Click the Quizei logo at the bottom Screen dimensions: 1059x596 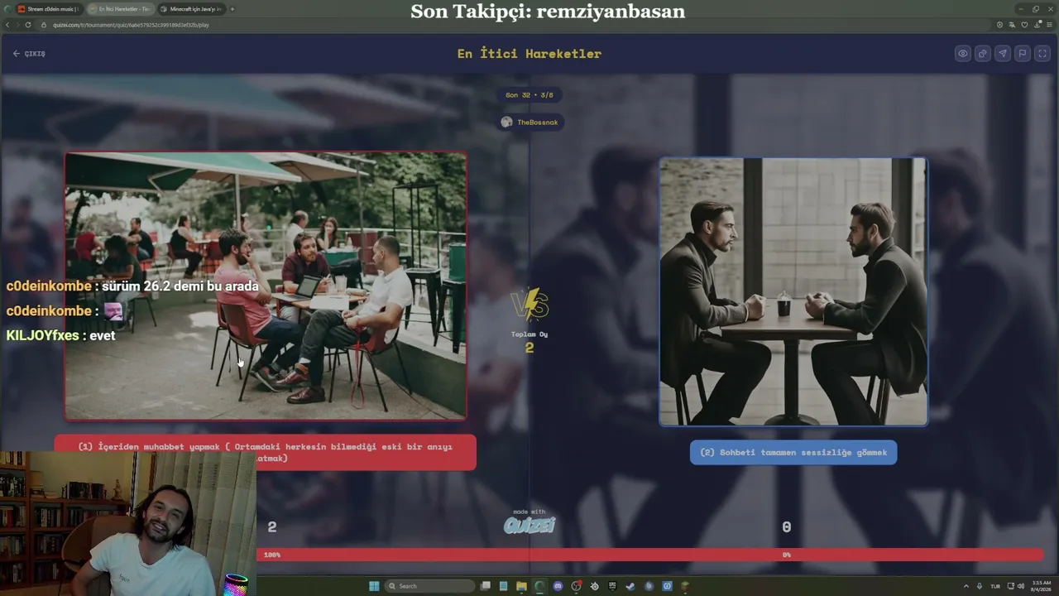pos(529,525)
